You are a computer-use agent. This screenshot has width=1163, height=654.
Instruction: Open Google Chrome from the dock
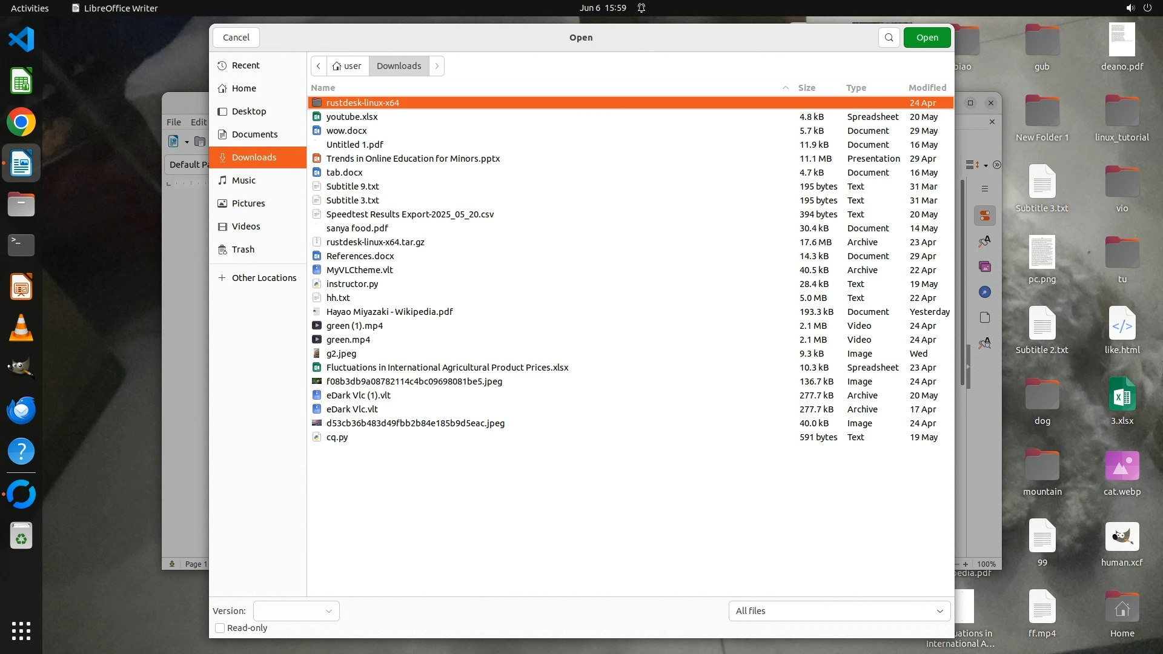21,122
